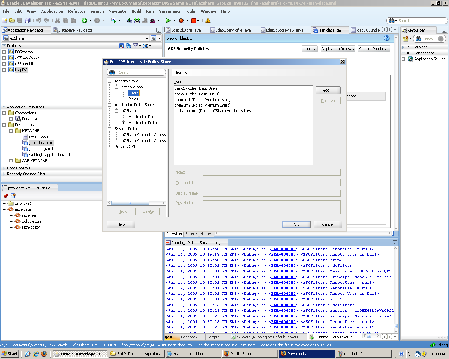Expand the DBSchema project node
449x359 pixels.
pos(4,52)
